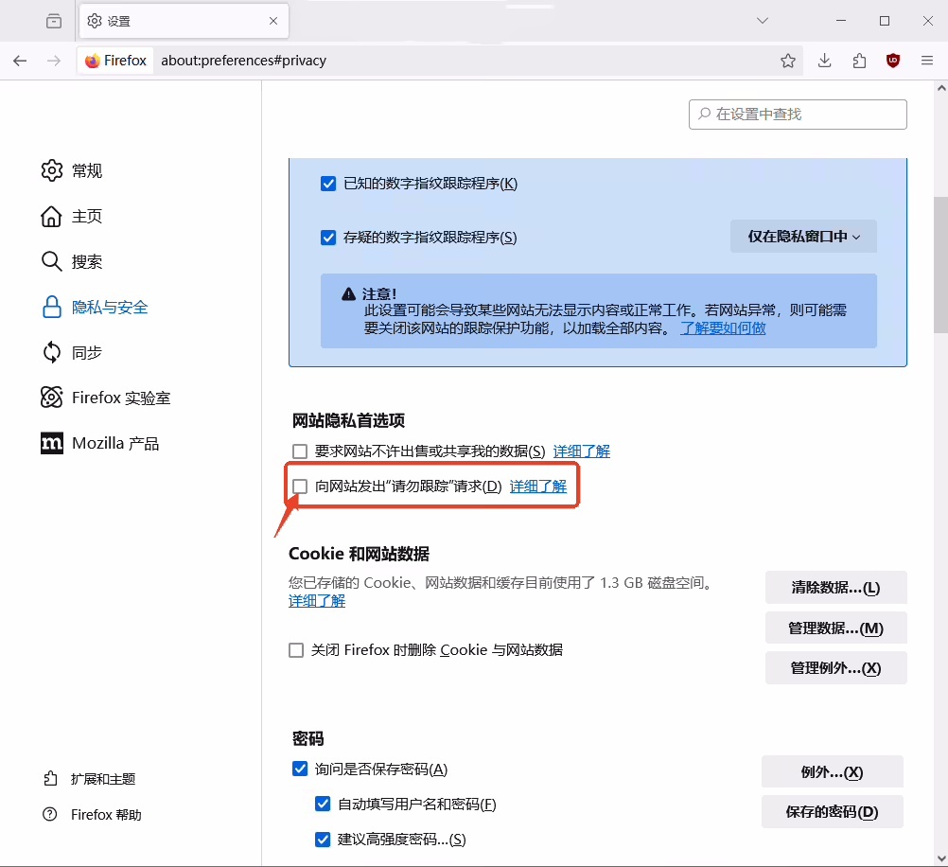The image size is (948, 867).
Task: Open the 了解要如何做 link in notice
Action: [723, 328]
